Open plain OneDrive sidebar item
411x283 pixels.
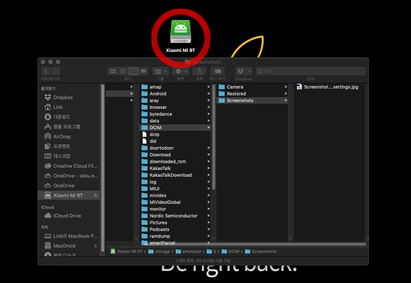point(68,186)
